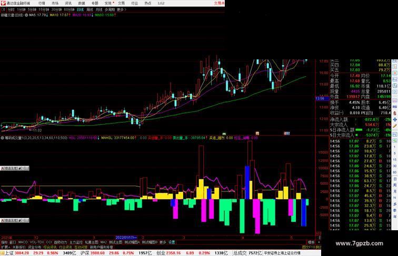Click the round icon before the sub-chart indicator name
This screenshot has height=256, width=398.
(2, 138)
